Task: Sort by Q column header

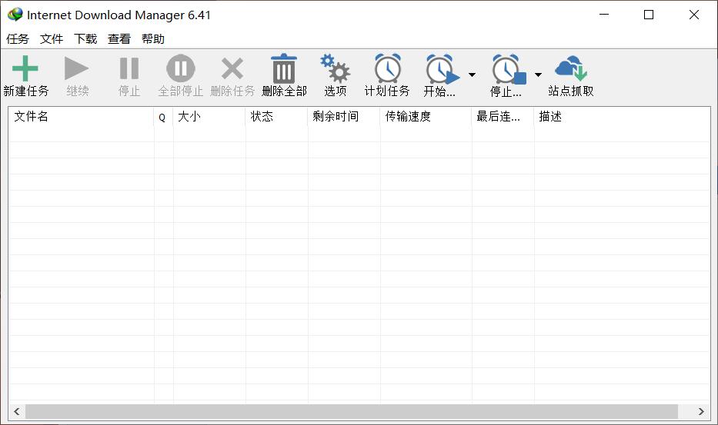Action: 163,117
